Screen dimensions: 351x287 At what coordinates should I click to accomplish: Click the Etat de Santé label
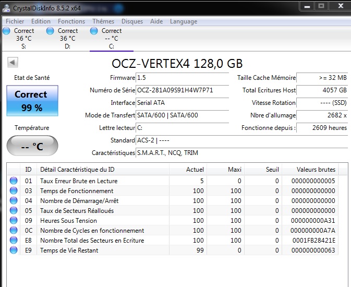[x=32, y=78]
